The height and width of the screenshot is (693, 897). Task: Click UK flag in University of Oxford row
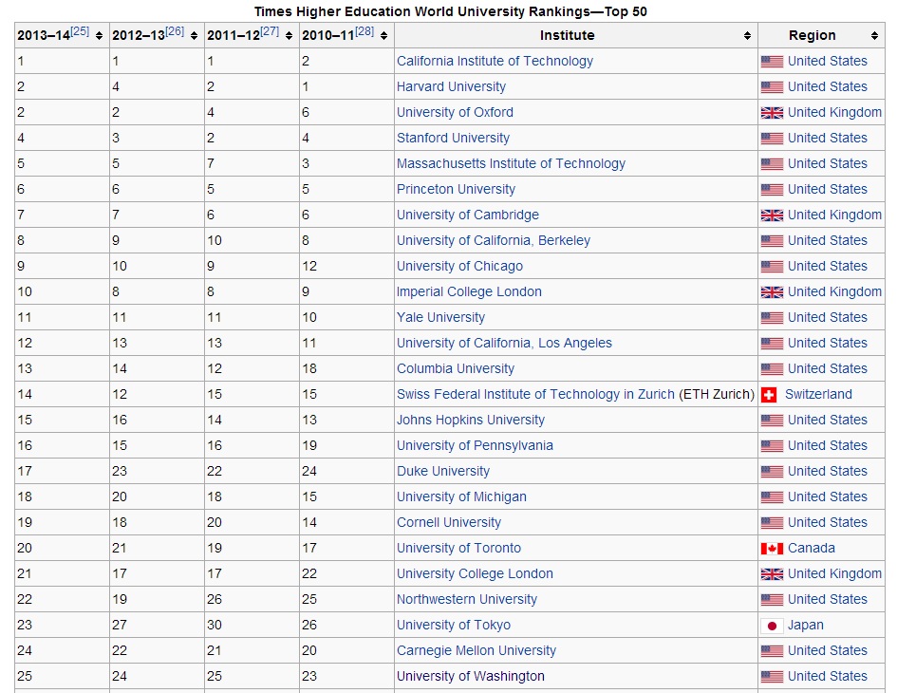(x=773, y=113)
